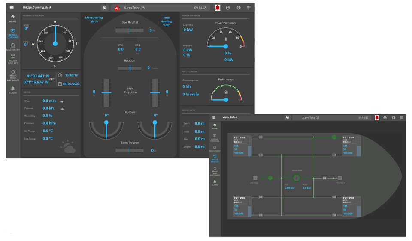
Task: Open About Beijer Electronics in Bridge Conning sidebar
Action: click(x=13, y=76)
